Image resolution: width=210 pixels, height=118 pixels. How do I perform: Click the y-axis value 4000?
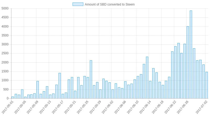click(5, 26)
